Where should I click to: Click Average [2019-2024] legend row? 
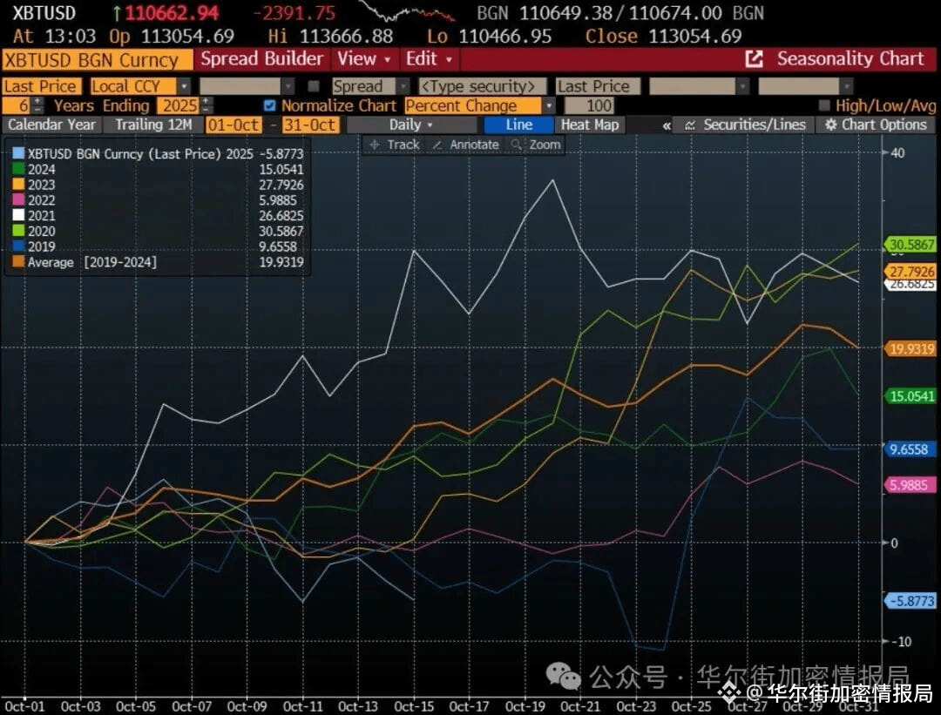(159, 262)
